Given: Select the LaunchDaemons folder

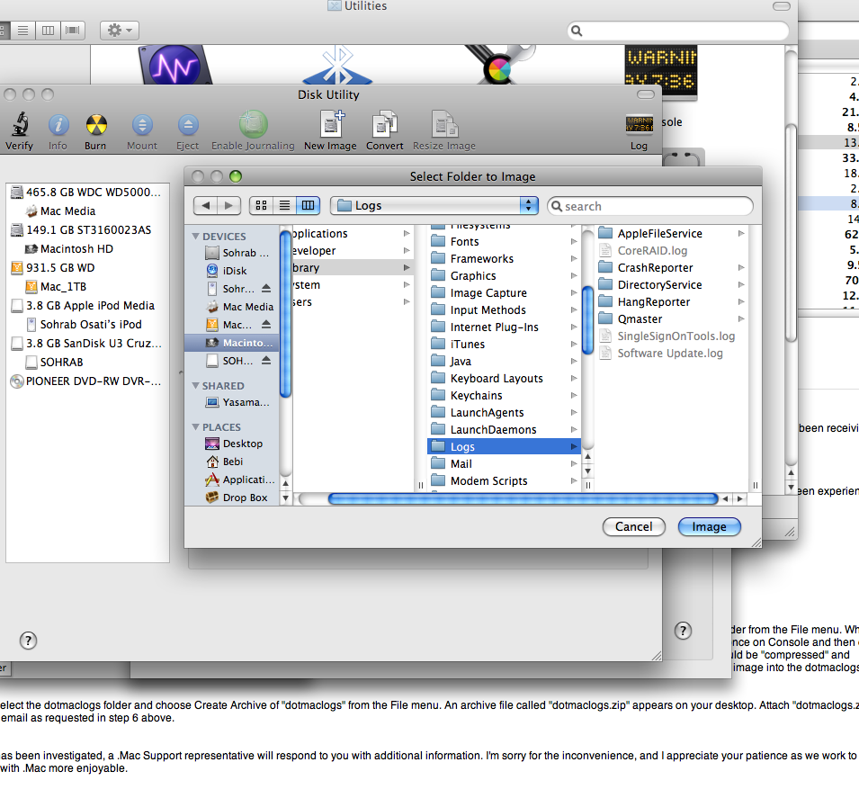Looking at the screenshot, I should click(503, 430).
